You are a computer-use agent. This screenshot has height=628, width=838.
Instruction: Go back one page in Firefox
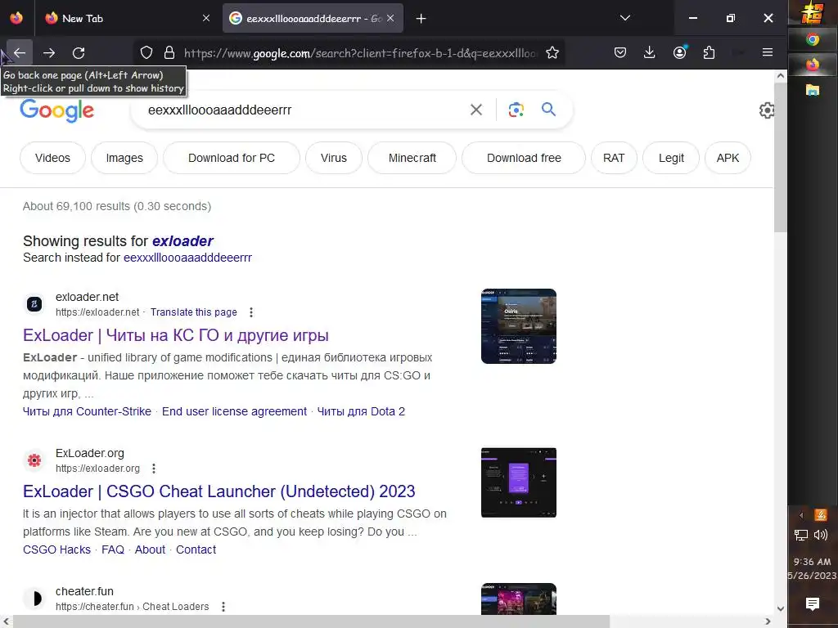pyautogui.click(x=20, y=53)
